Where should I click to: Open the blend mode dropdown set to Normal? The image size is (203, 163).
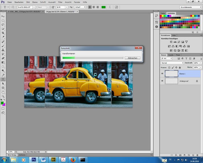pyautogui.click(x=172, y=63)
